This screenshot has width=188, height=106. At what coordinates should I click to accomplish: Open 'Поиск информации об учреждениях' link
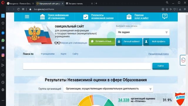pyautogui.click(x=58, y=16)
